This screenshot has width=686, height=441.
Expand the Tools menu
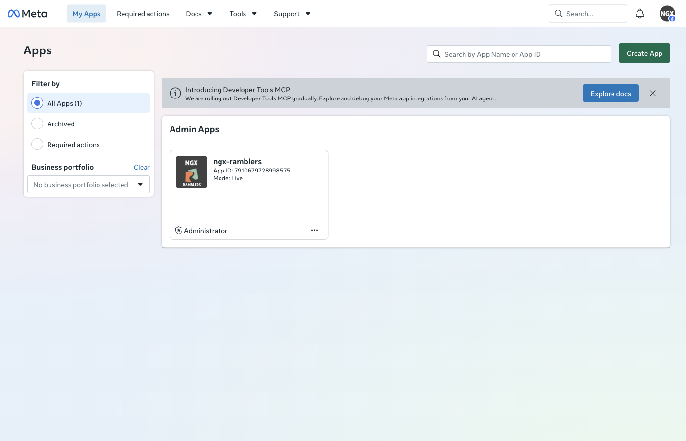click(x=243, y=14)
